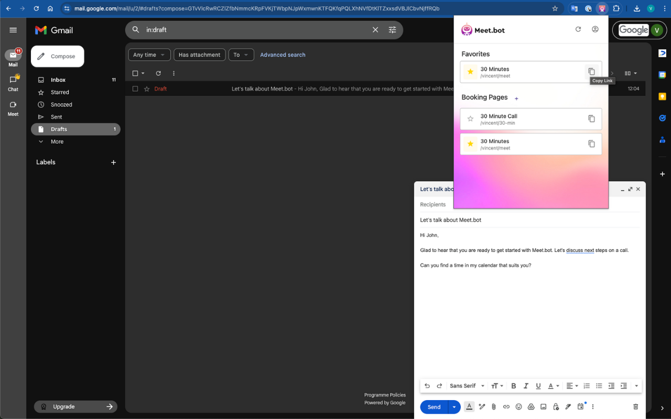This screenshot has width=671, height=419.
Task: Apply bold formatting in compose toolbar
Action: pyautogui.click(x=514, y=386)
